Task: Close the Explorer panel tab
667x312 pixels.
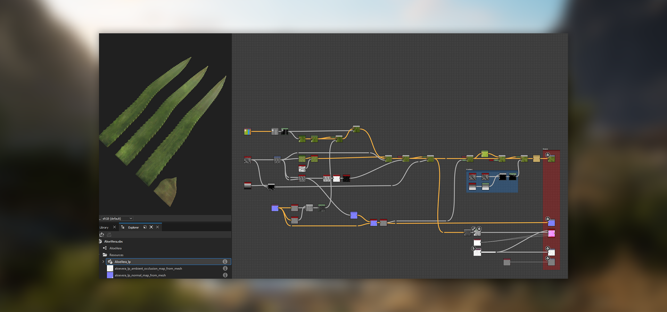Action: tap(157, 227)
